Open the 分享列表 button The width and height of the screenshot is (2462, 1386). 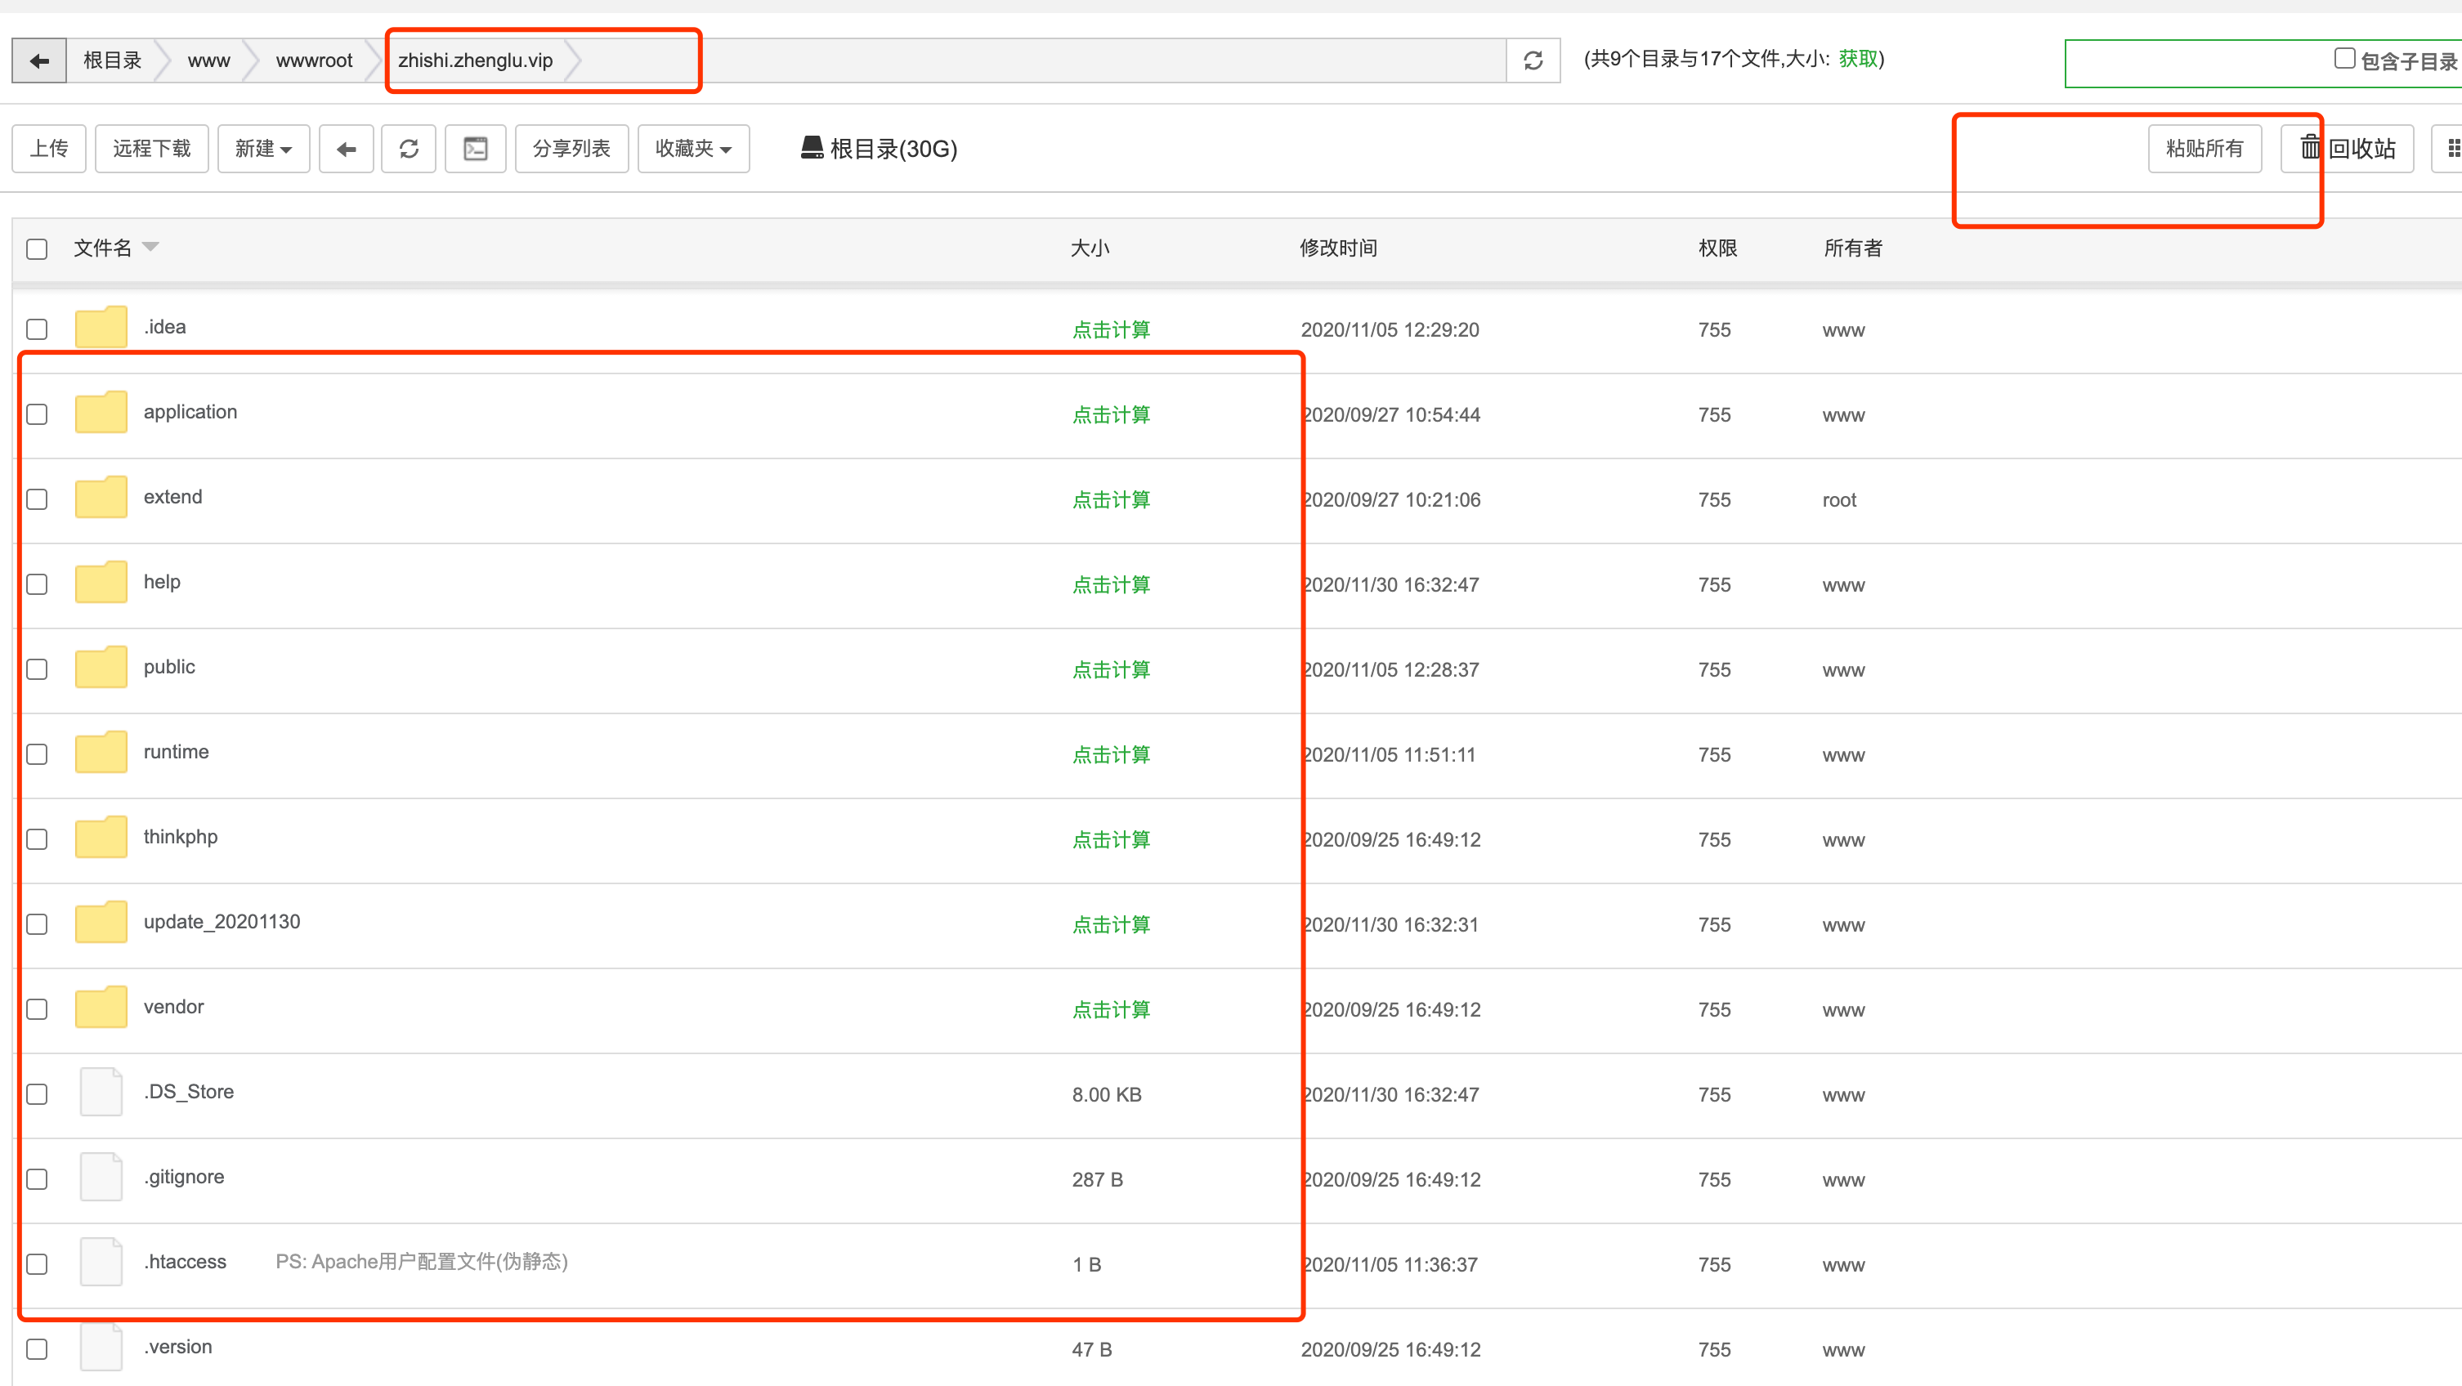[571, 148]
